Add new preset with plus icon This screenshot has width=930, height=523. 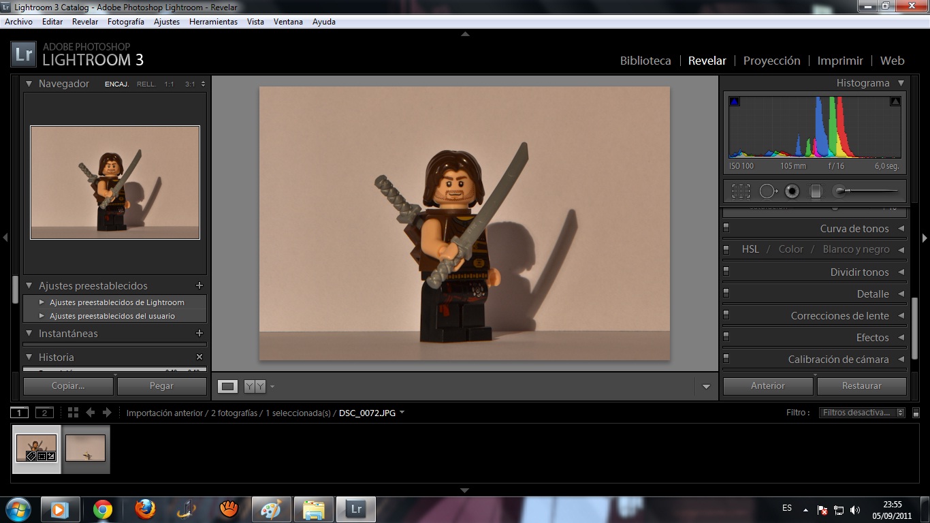[199, 286]
